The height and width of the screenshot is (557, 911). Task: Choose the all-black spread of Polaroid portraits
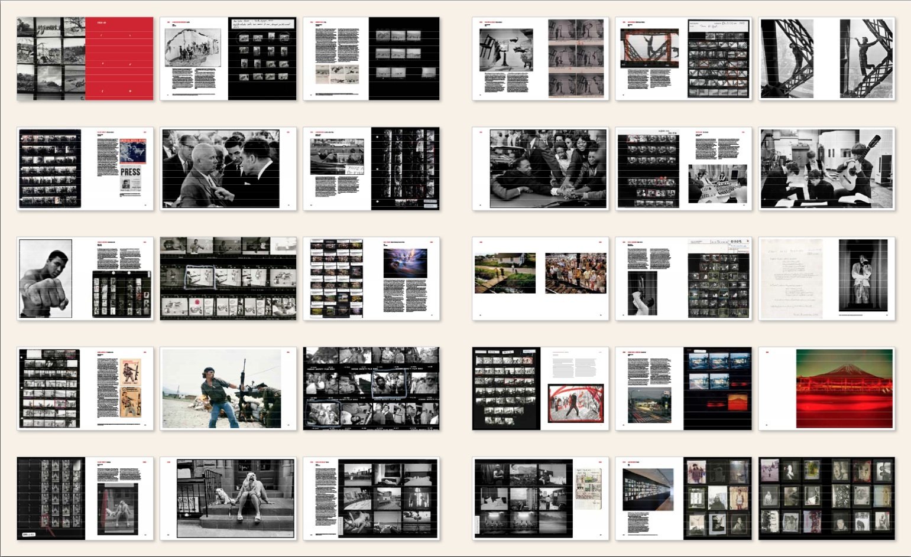(826, 499)
